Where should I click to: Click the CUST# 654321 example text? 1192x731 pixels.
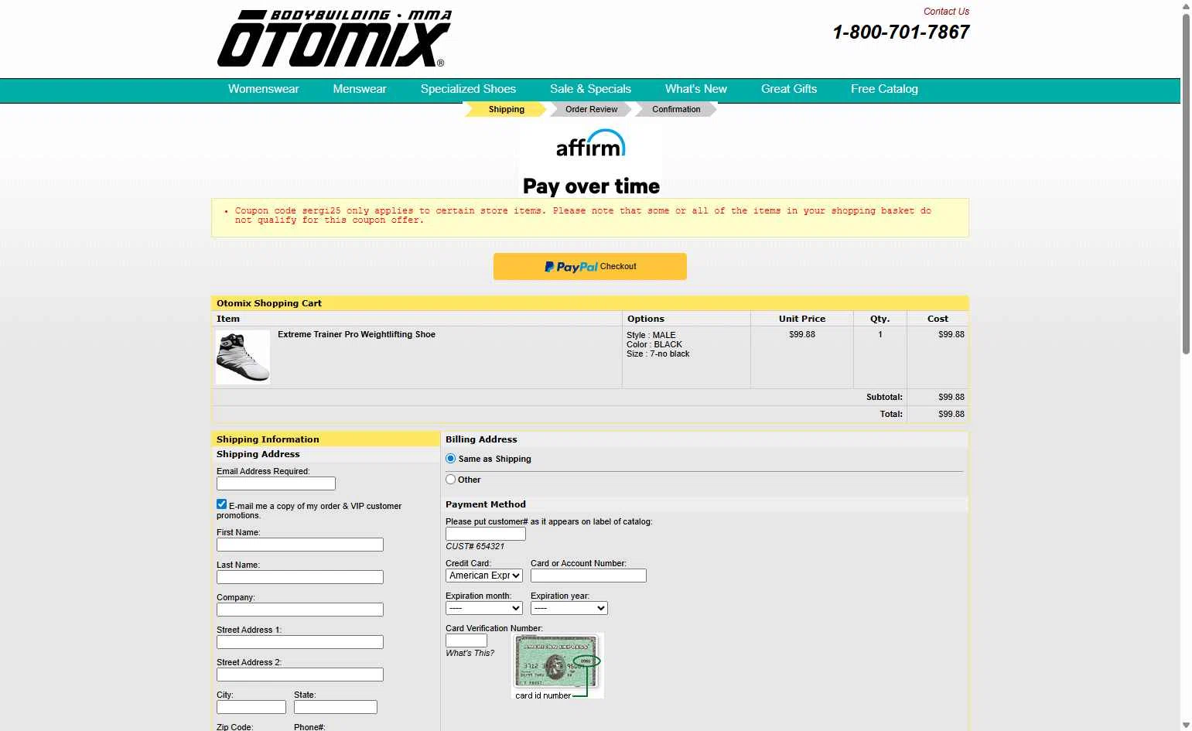click(x=475, y=546)
